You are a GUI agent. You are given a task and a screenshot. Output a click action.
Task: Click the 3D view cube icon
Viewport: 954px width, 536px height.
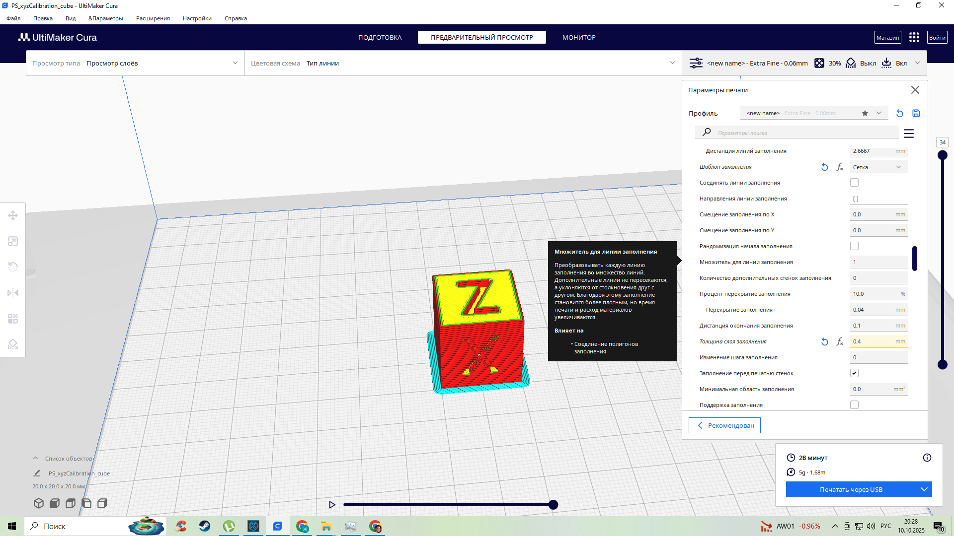pos(39,503)
